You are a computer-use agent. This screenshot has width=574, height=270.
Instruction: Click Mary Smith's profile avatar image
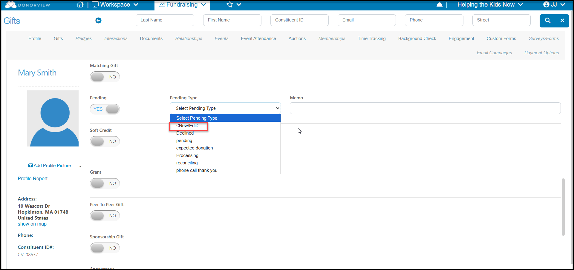(x=53, y=118)
